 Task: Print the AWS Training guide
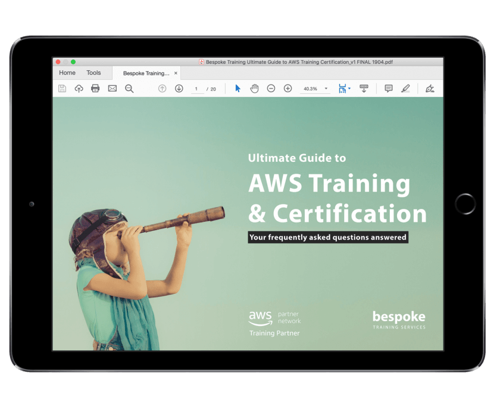(95, 88)
